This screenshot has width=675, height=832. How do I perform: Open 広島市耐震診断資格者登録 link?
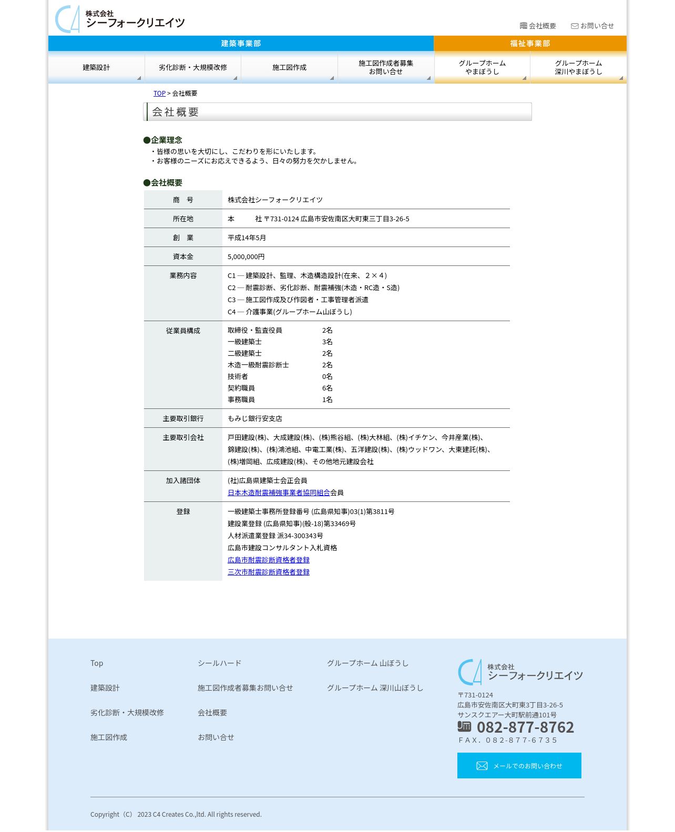point(269,560)
